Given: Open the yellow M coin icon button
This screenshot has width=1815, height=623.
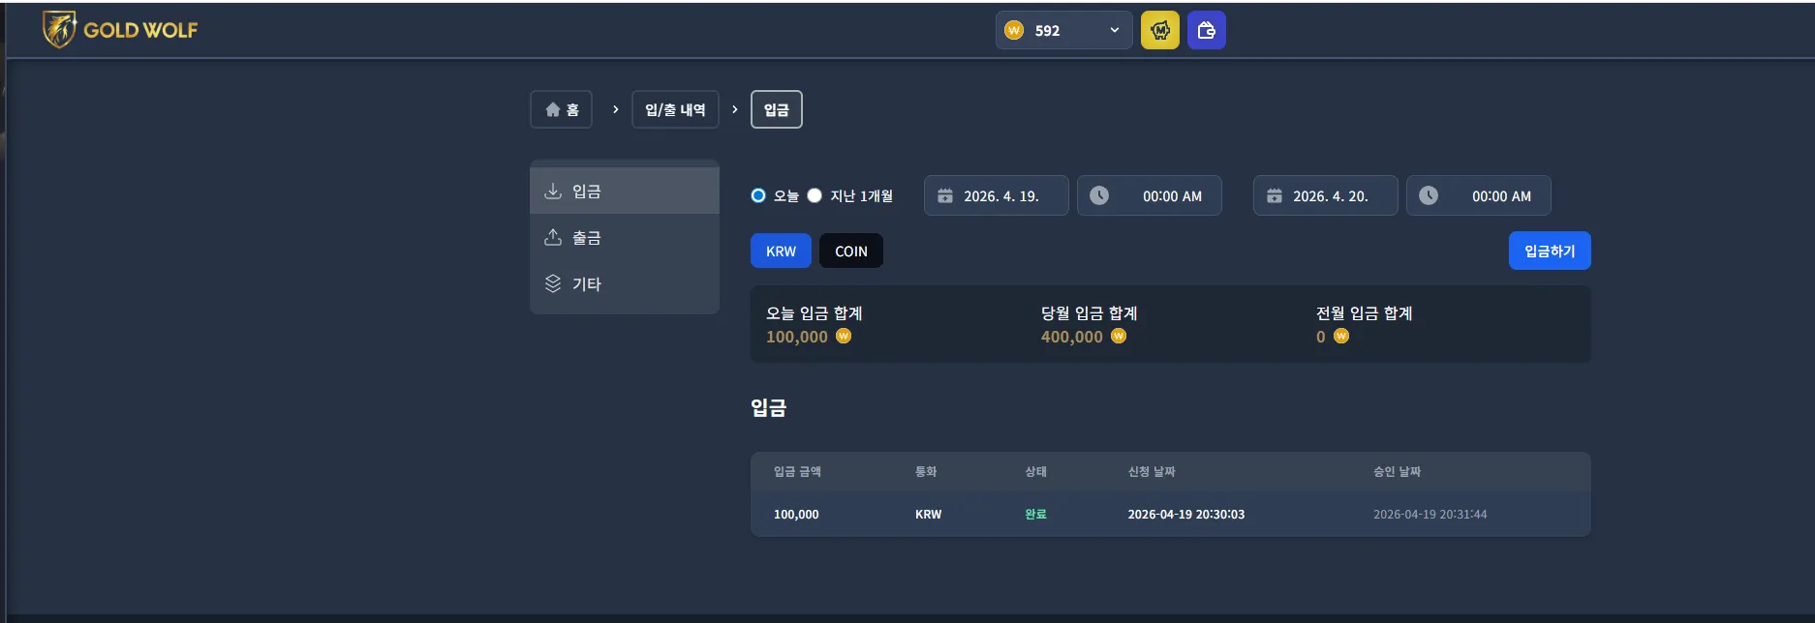Looking at the screenshot, I should tap(1160, 30).
